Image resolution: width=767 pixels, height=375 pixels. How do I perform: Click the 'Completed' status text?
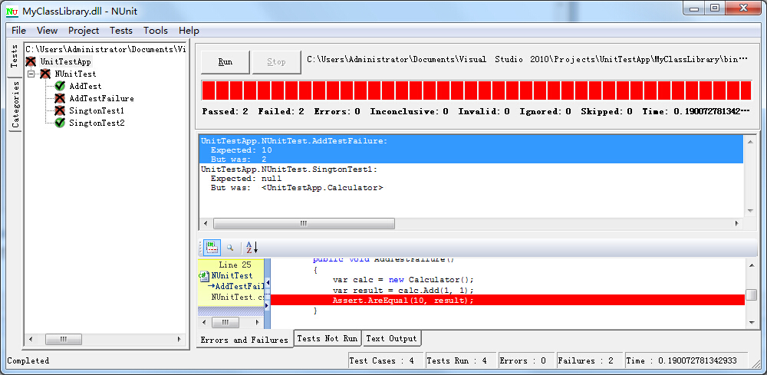(x=28, y=361)
